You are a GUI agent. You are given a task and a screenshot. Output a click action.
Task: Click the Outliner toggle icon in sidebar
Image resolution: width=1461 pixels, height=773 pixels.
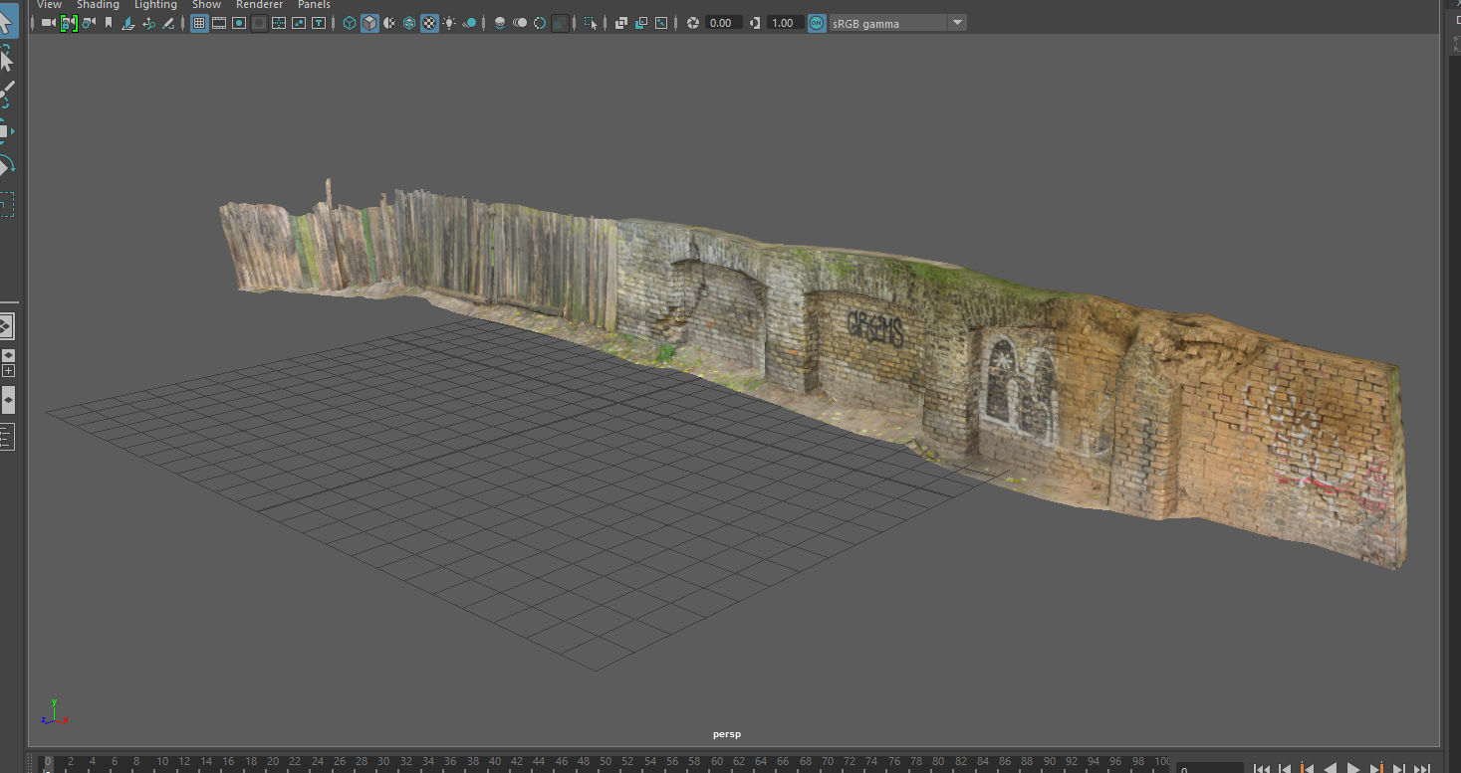6,436
